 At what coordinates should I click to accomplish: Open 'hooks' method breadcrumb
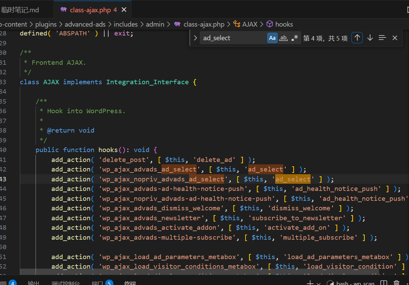[284, 24]
